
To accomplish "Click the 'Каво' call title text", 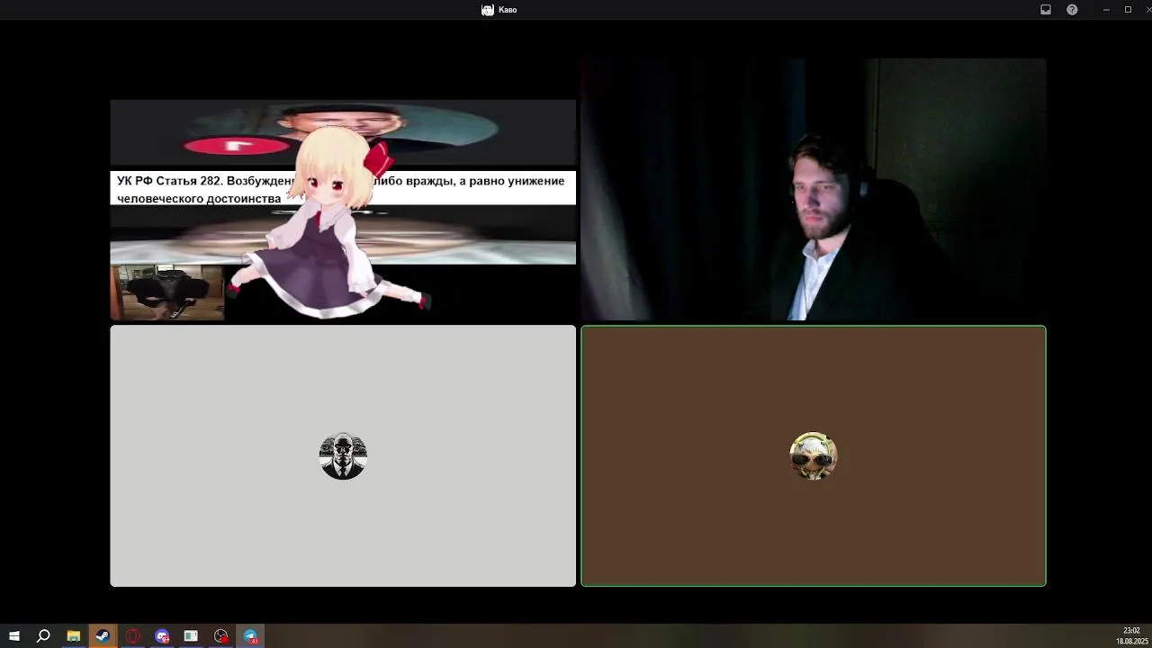I will (x=508, y=10).
